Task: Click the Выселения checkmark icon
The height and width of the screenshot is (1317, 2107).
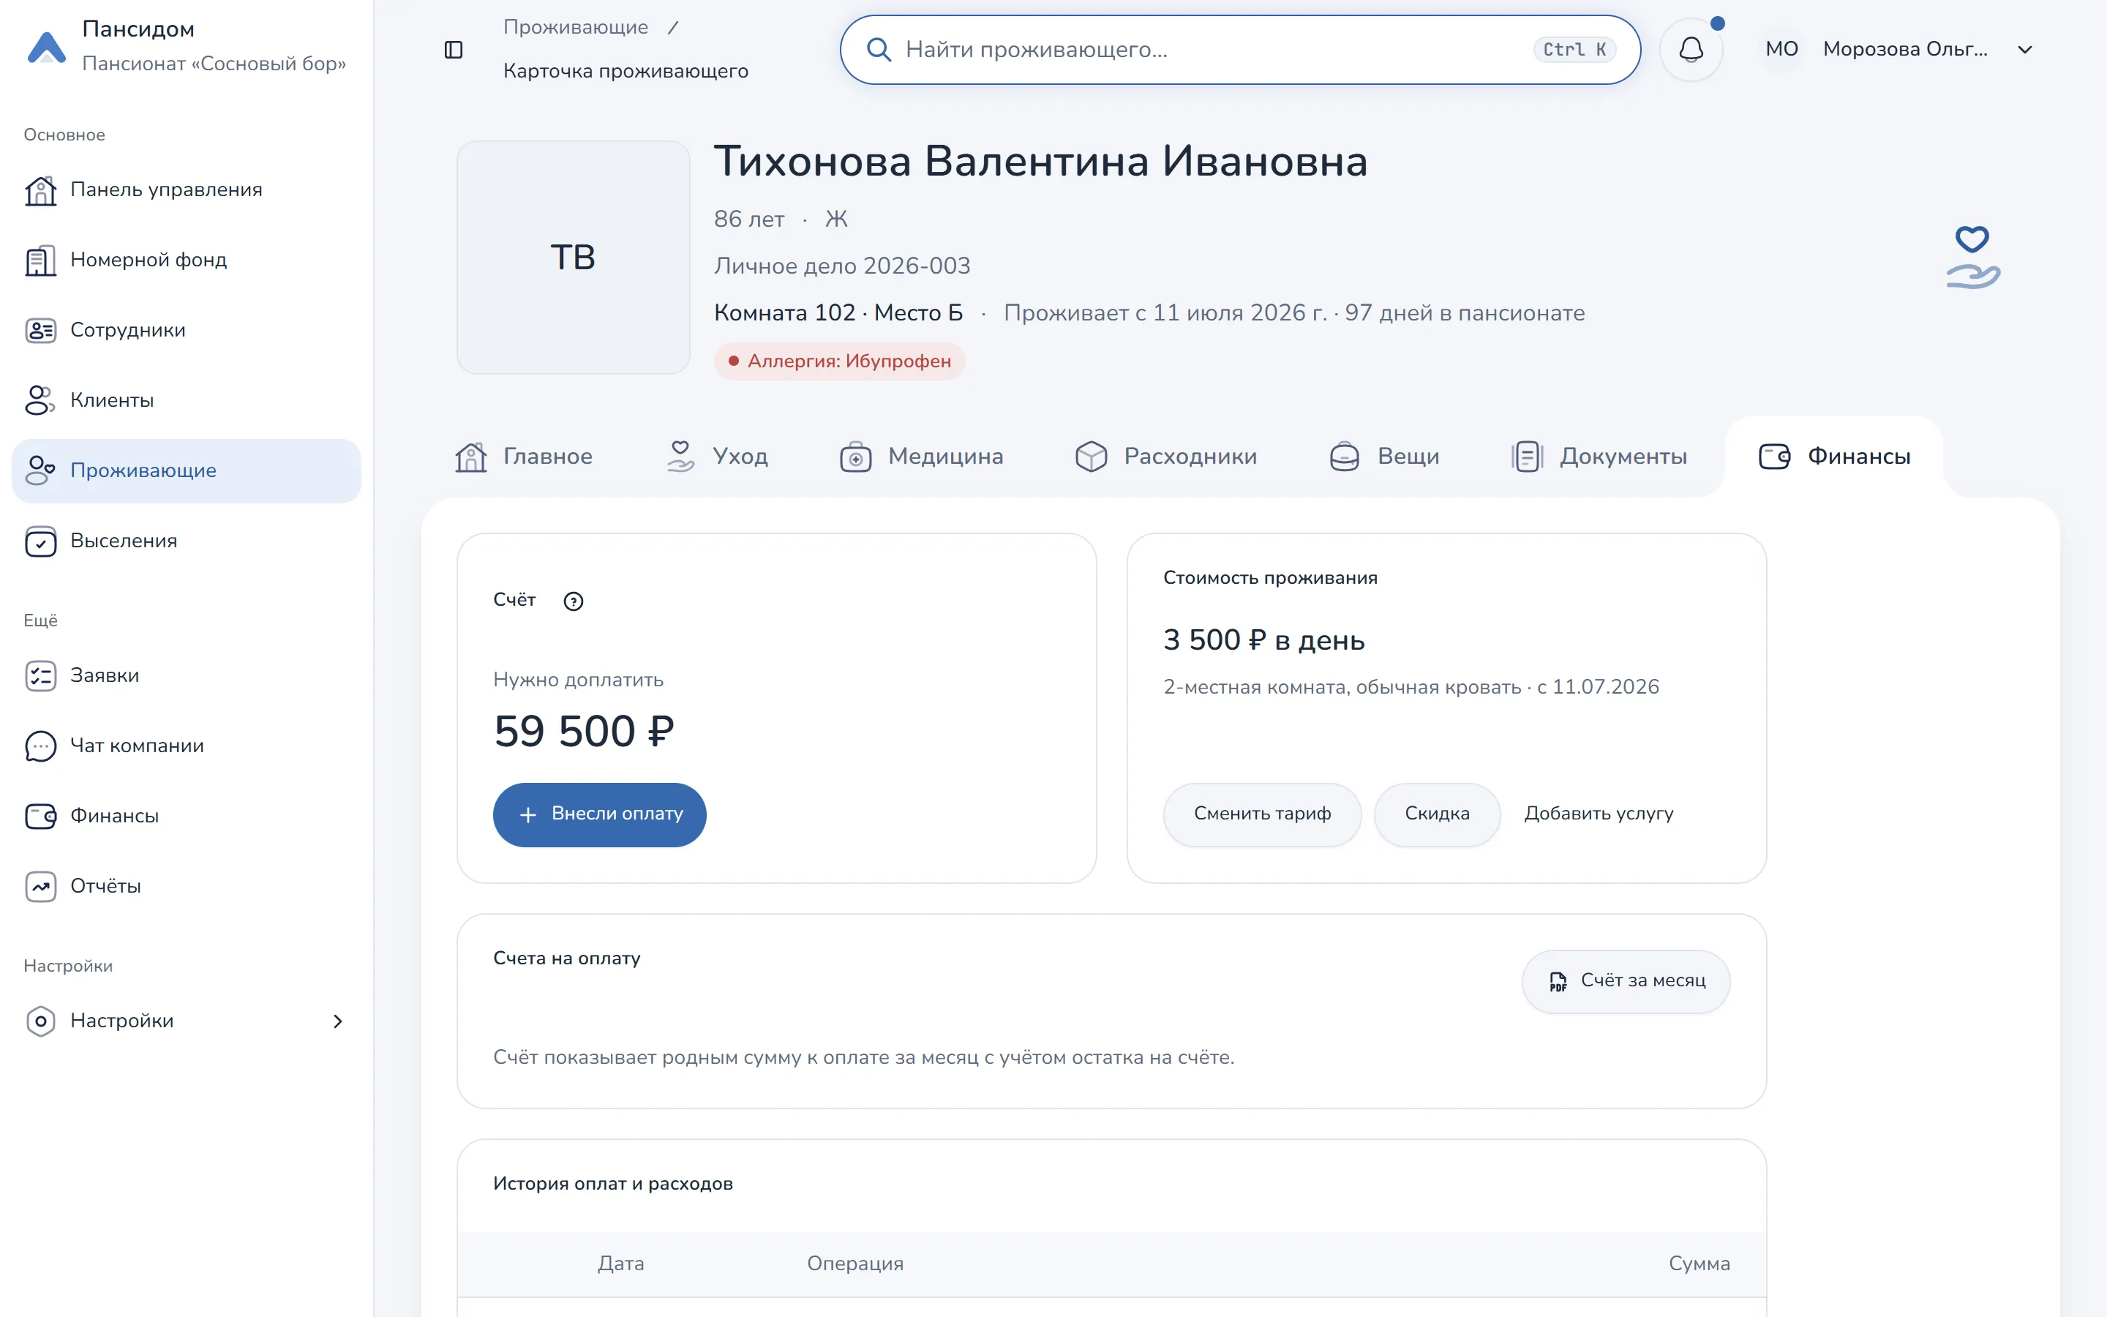Action: (41, 541)
